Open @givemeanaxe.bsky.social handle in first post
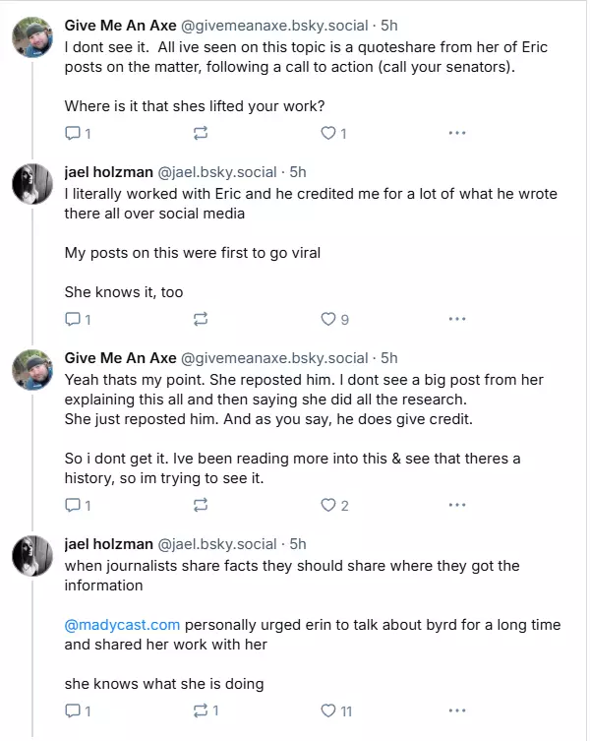Screen dimensions: 590x741 click(x=274, y=25)
